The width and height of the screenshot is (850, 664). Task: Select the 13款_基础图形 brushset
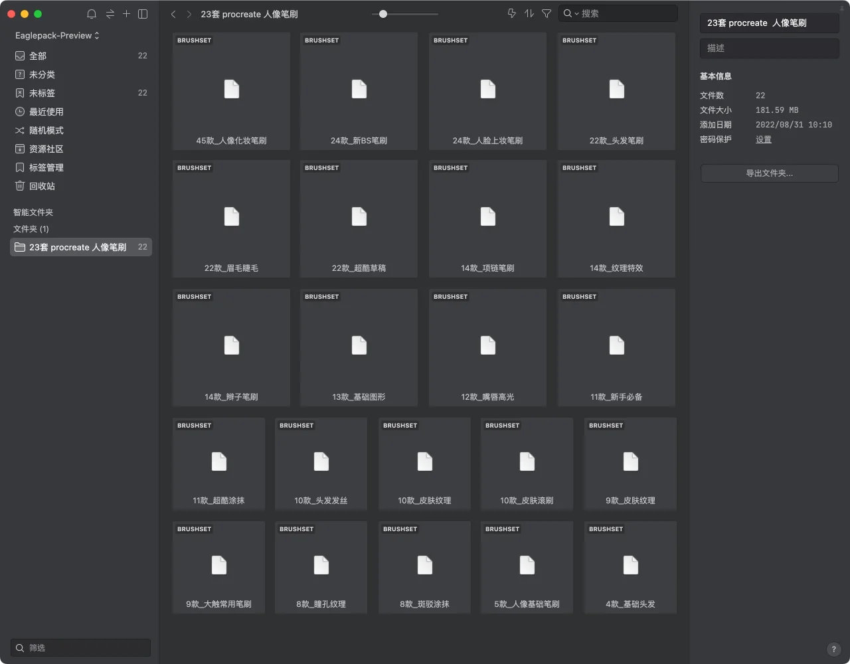pyautogui.click(x=359, y=347)
